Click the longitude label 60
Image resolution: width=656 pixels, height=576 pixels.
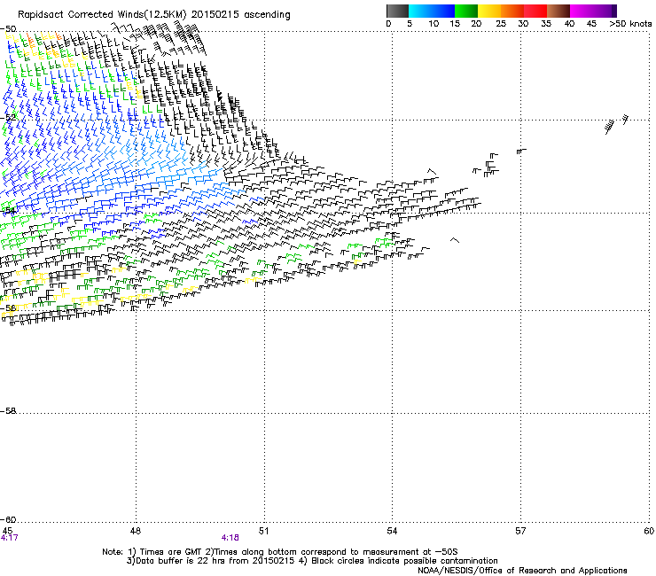coord(649,531)
